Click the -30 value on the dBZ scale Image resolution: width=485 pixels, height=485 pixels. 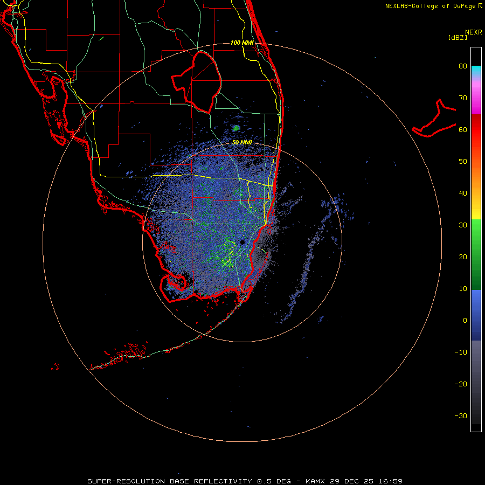coord(461,416)
